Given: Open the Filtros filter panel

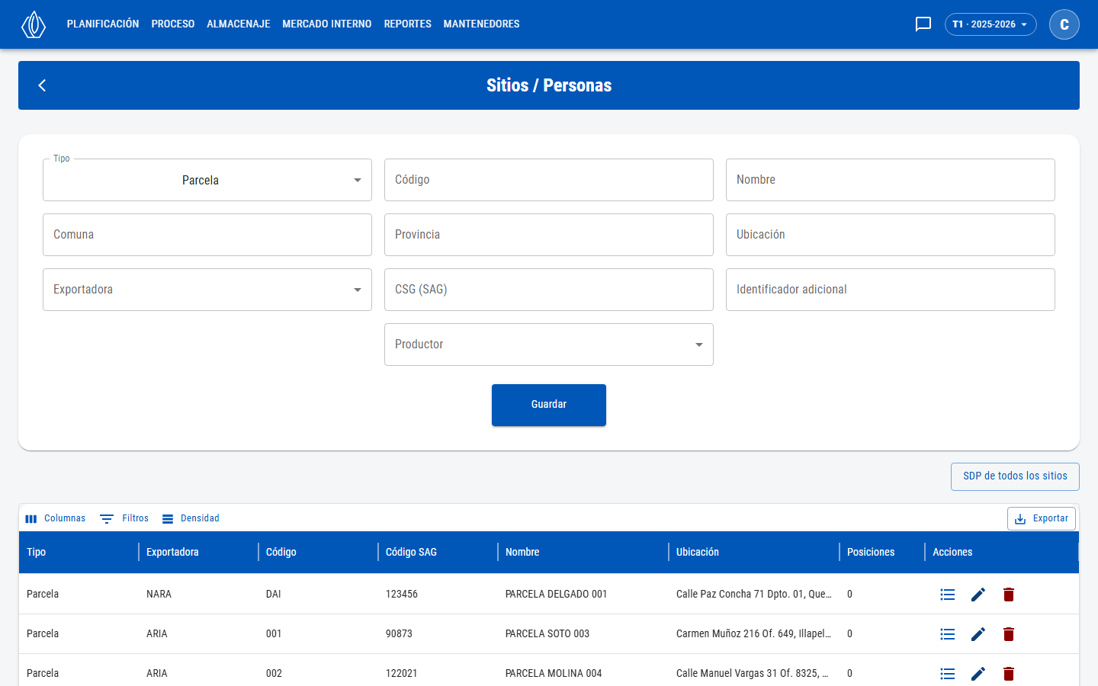Looking at the screenshot, I should pos(125,518).
